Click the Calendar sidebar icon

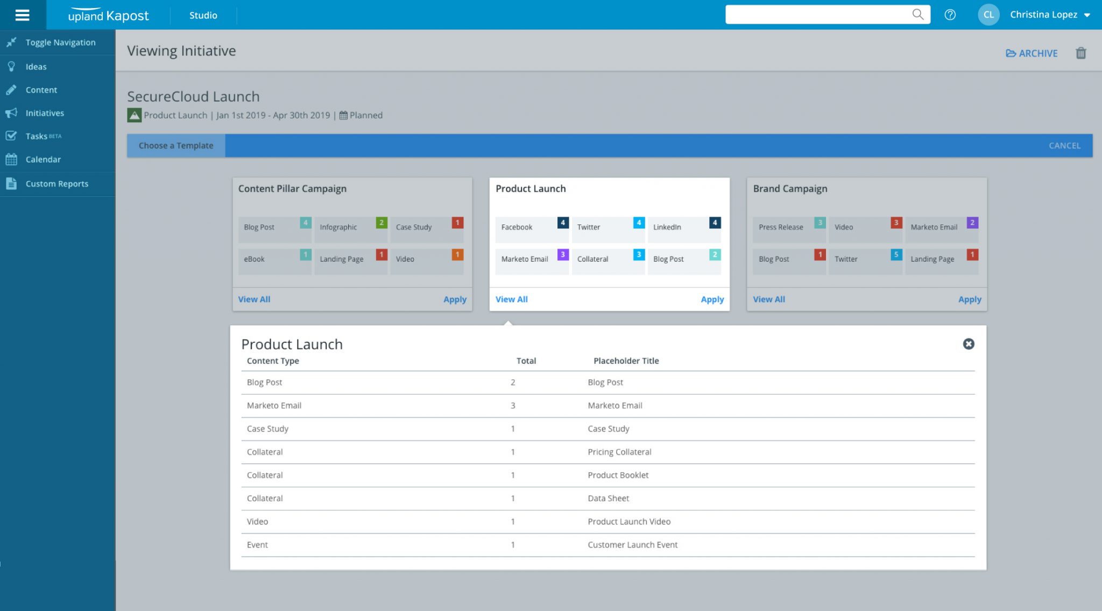click(x=11, y=159)
